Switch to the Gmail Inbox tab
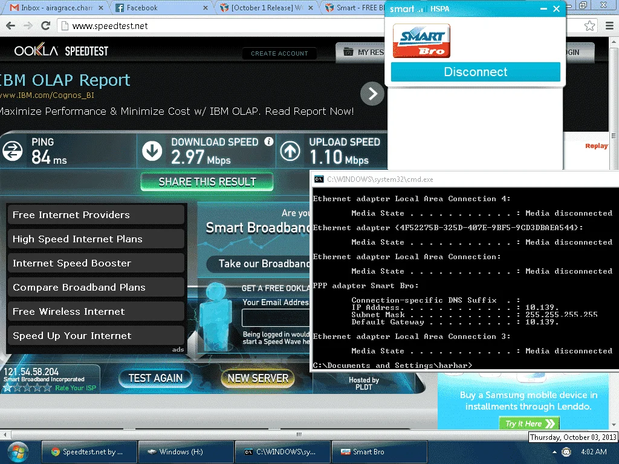The image size is (619, 464). [x=55, y=8]
